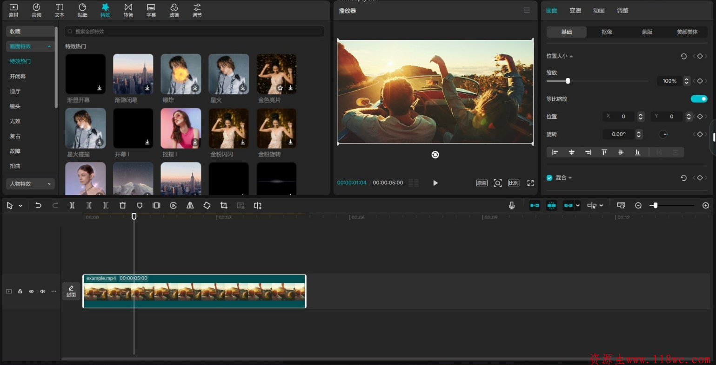Collapse the 画面特效 category
The image size is (716, 365).
click(x=49, y=46)
